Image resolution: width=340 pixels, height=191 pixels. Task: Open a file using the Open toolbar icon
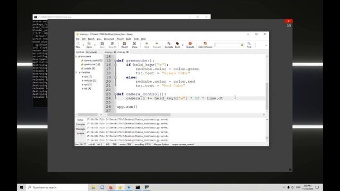89,45
